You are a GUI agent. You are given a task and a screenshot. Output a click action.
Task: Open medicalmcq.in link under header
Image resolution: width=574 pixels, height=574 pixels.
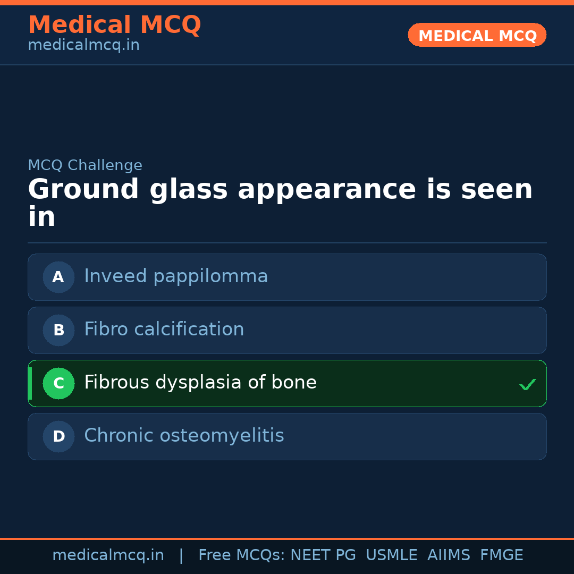click(83, 46)
